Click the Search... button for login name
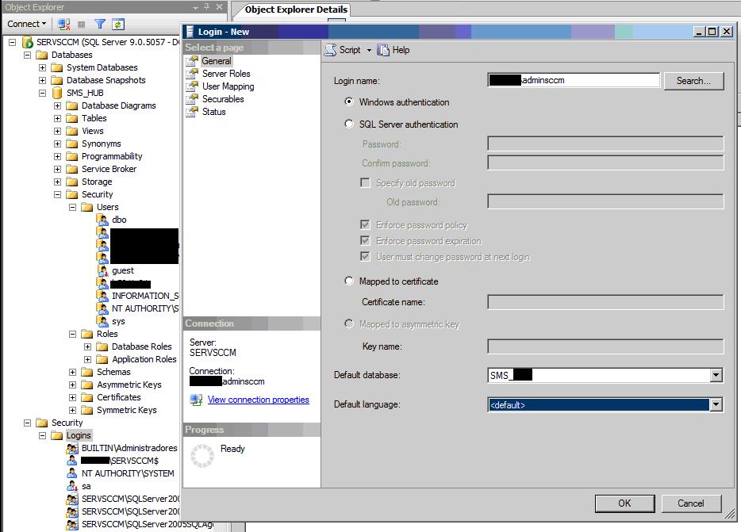741x532 pixels. click(x=693, y=81)
